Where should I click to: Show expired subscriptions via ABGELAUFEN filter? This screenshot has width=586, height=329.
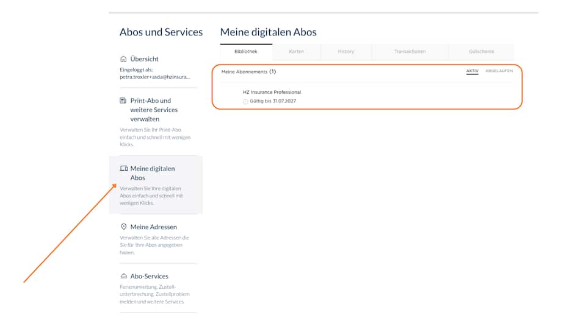point(499,71)
